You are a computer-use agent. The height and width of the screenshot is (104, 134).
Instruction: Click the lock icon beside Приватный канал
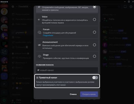tap(37, 78)
